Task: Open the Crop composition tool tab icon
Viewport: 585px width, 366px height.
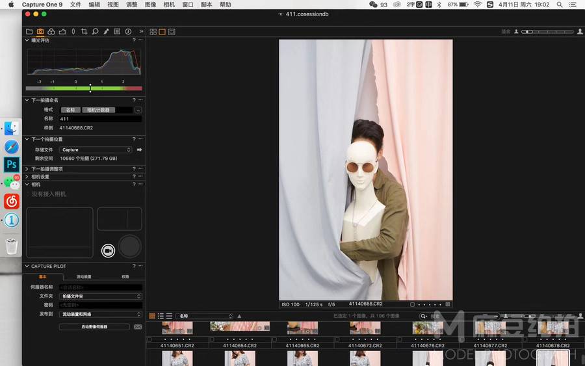Action: (84, 32)
